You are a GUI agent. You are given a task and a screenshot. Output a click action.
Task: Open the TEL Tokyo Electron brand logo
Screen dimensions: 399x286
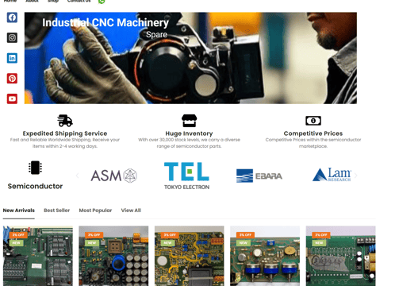(186, 176)
